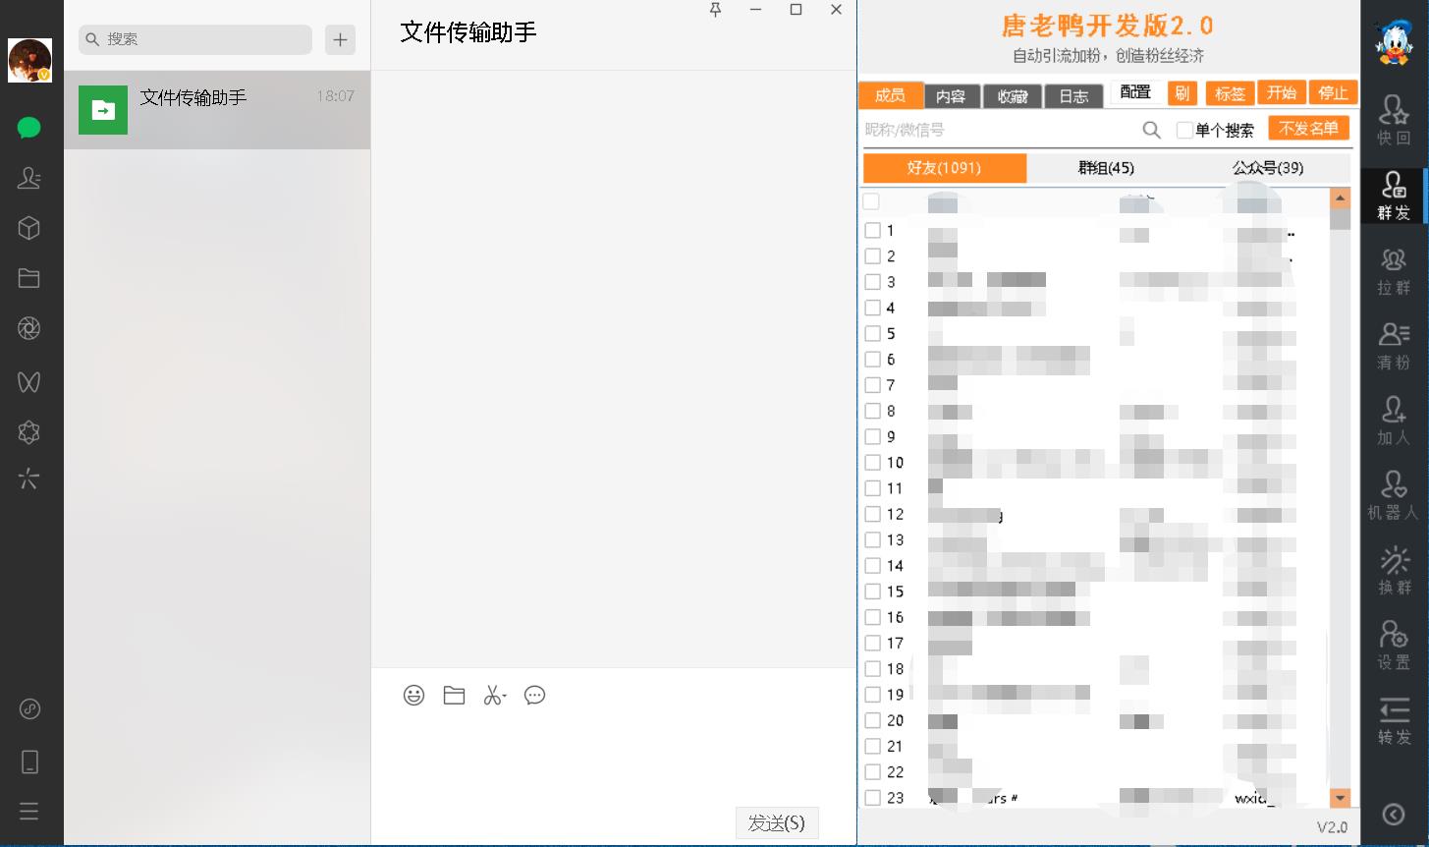Screen dimensions: 1429x847
Task: Check the checkbox for row 5
Action: click(872, 334)
